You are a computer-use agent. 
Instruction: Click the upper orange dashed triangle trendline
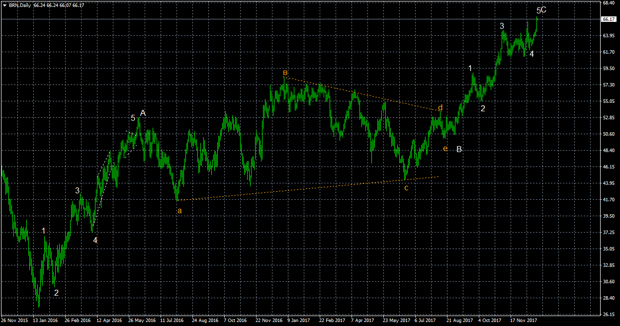(x=362, y=94)
